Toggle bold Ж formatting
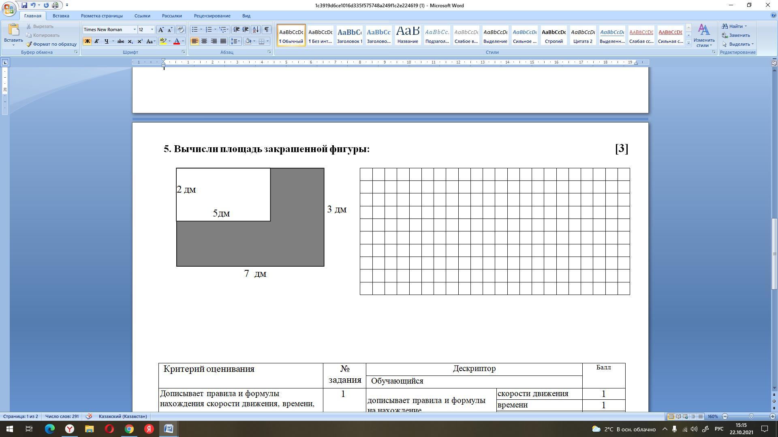Viewport: 778px width, 437px height. coord(87,41)
